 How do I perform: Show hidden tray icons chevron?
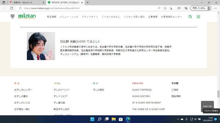[178, 119]
